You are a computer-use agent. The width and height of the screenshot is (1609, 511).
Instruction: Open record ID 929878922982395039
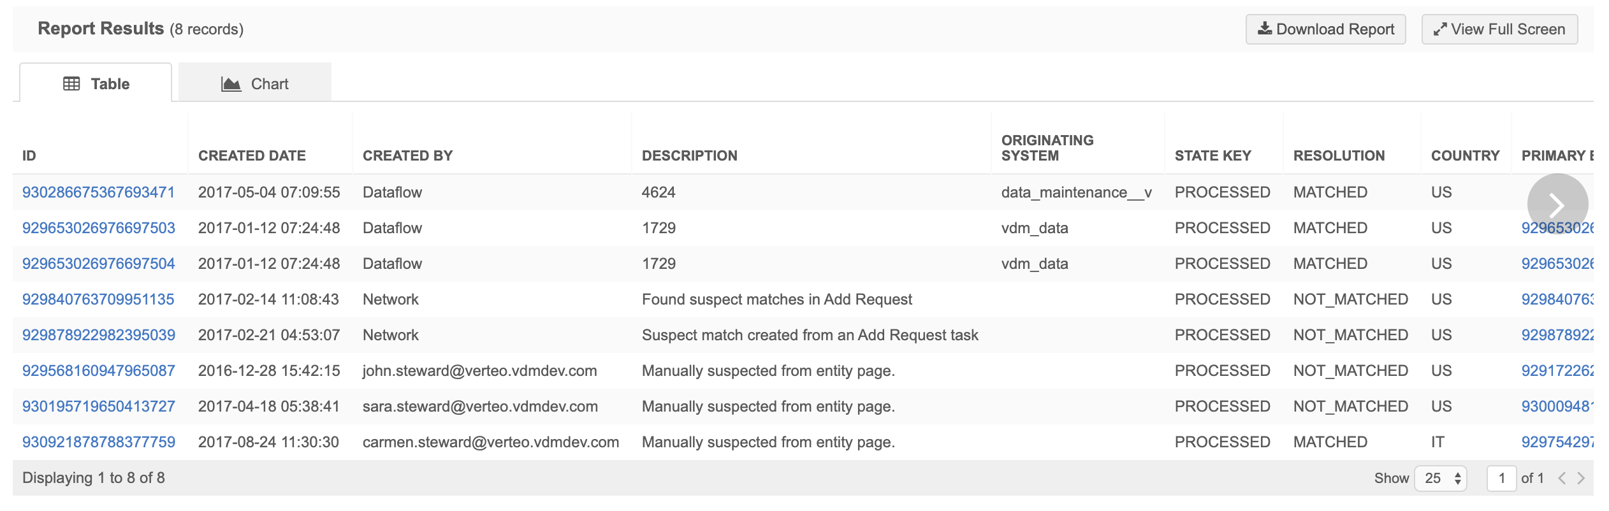(98, 335)
